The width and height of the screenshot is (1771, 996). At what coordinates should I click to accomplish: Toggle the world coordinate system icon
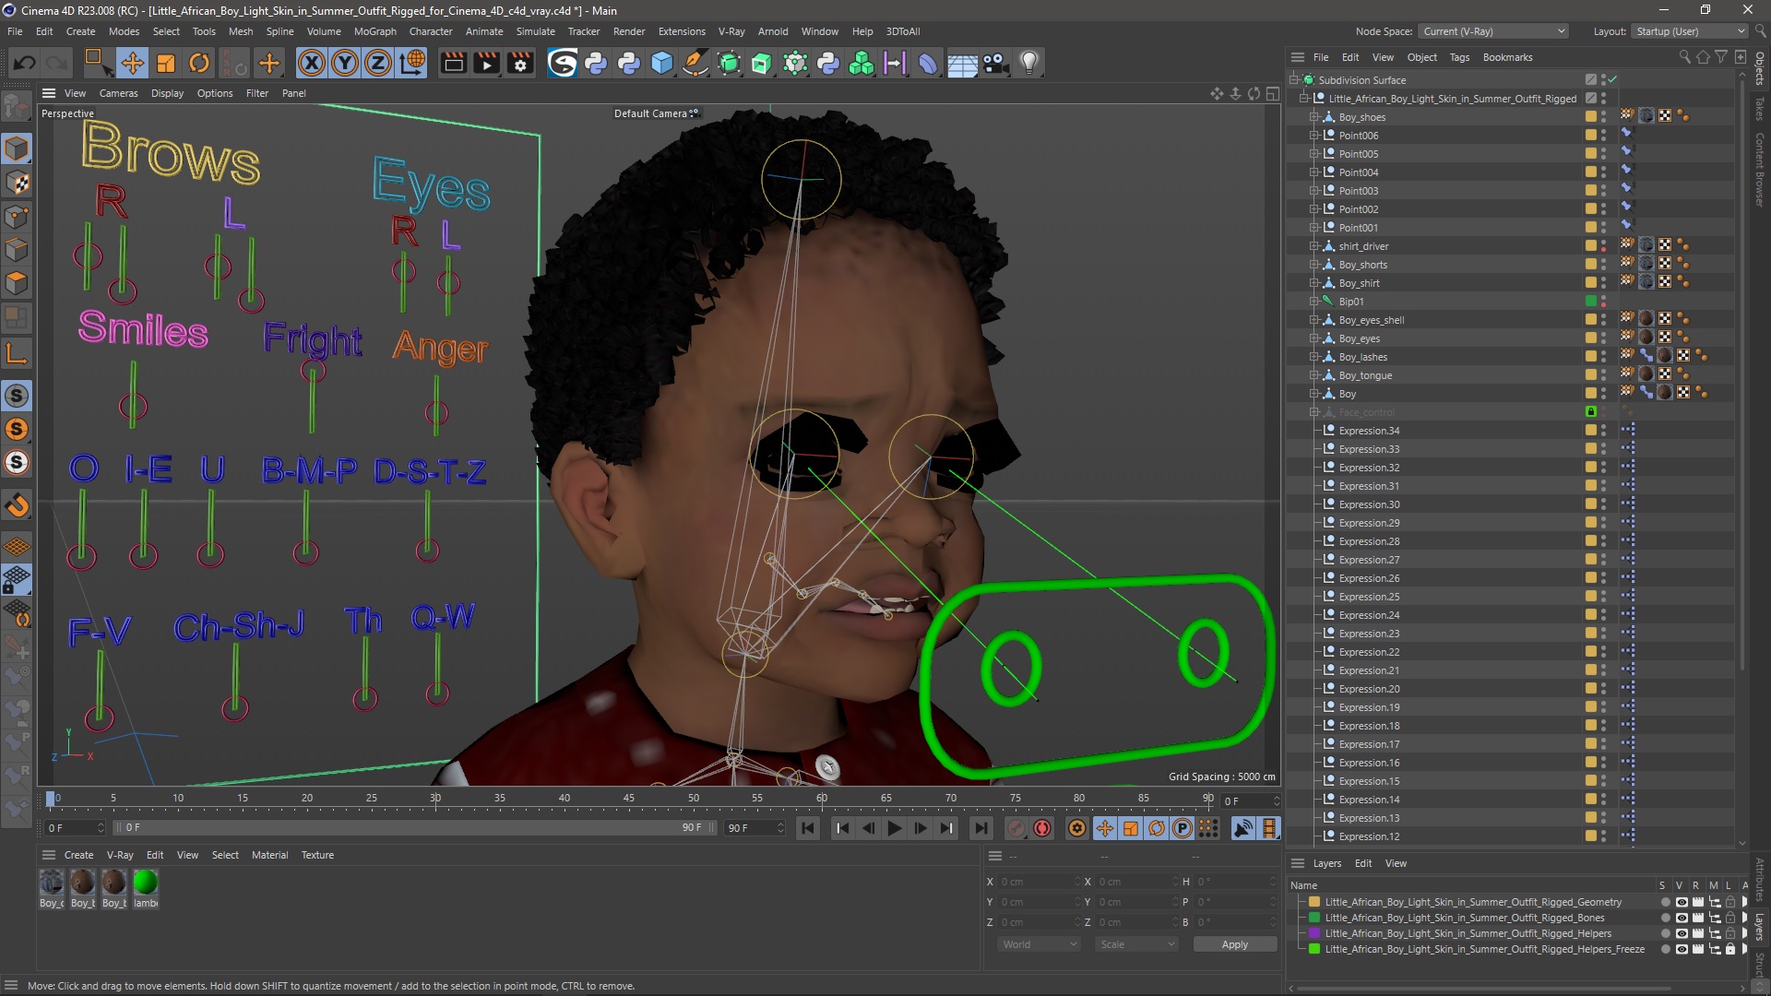(x=413, y=63)
